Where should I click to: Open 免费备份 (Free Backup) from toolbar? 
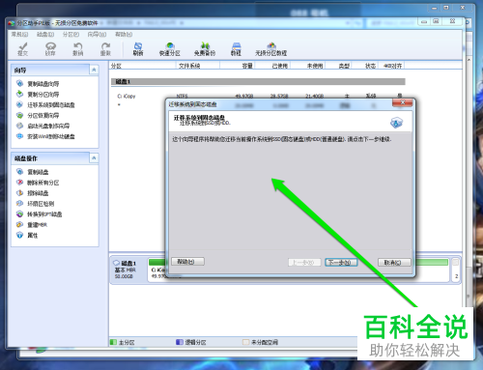click(x=205, y=49)
